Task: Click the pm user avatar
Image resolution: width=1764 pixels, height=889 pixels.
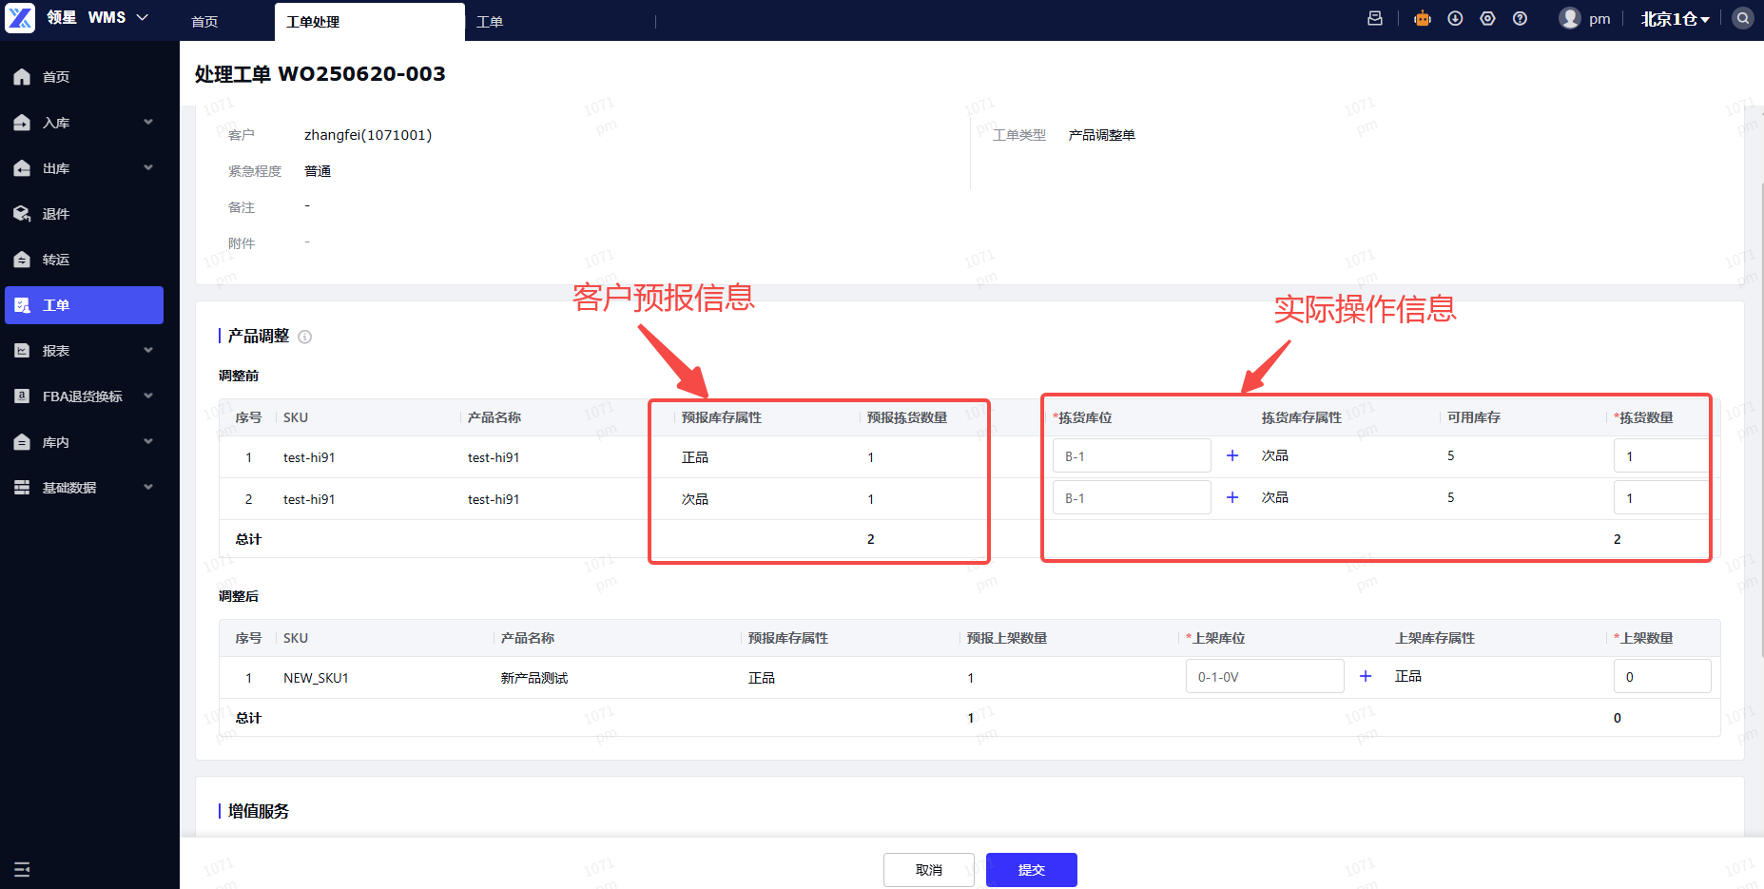Action: click(1570, 18)
